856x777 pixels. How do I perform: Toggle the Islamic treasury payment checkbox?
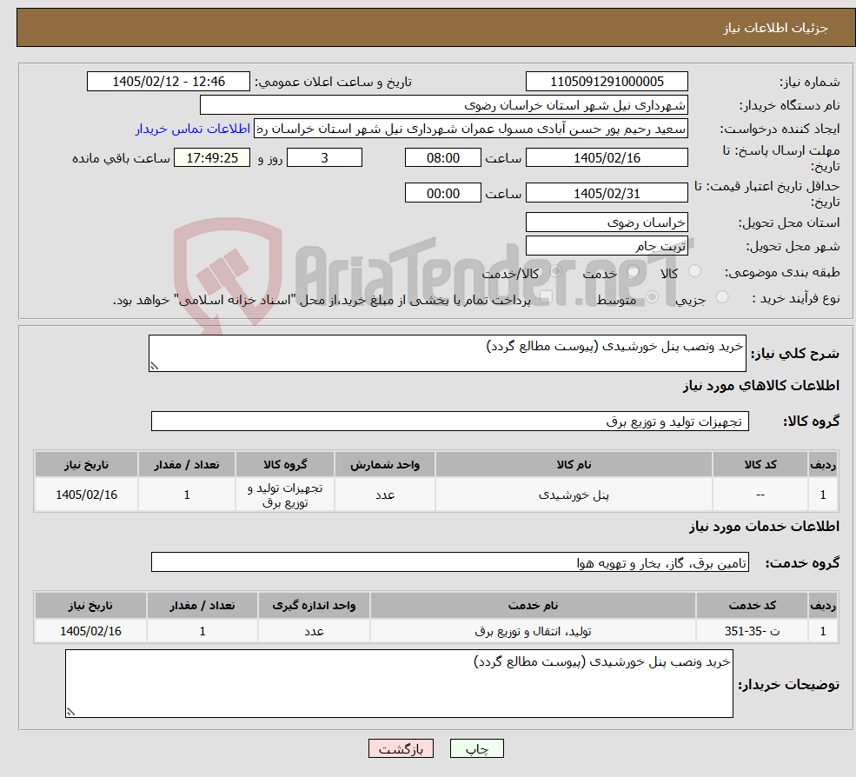coord(546,297)
